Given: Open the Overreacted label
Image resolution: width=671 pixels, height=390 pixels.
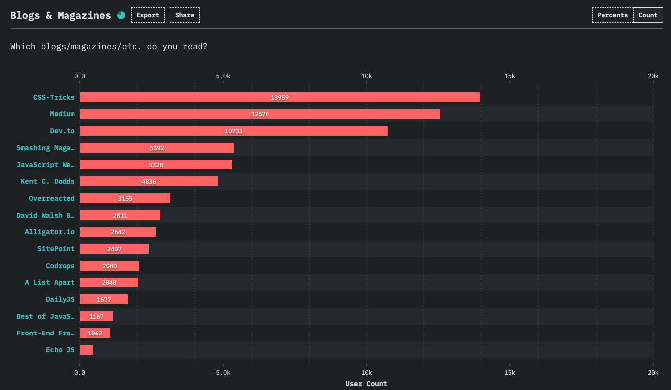Looking at the screenshot, I should click(52, 198).
